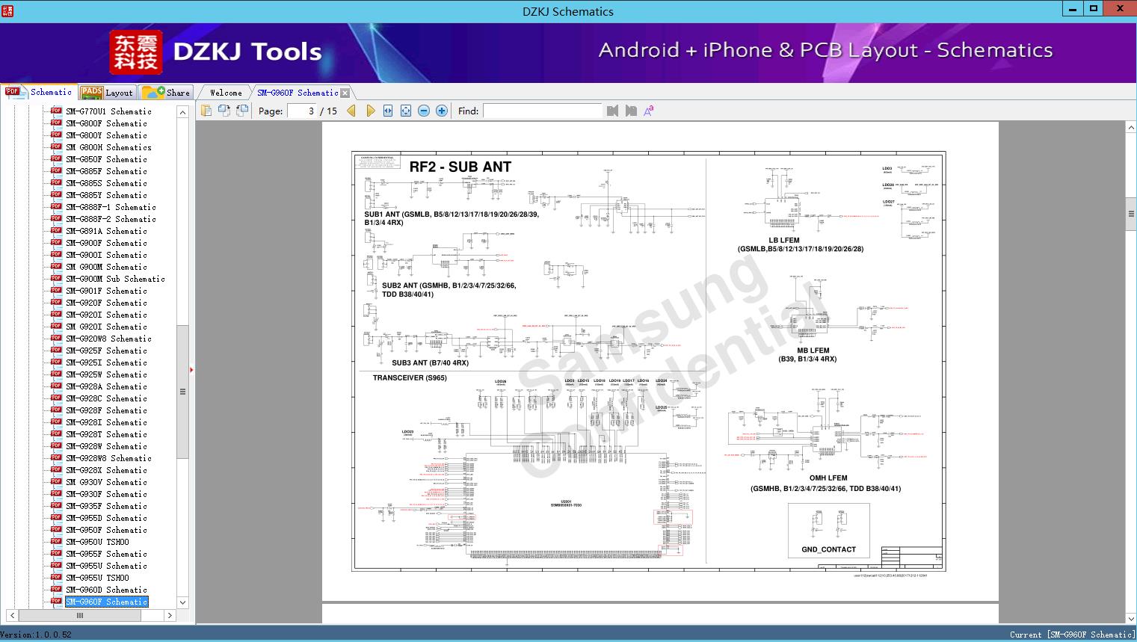Go to the next page arrow

click(x=370, y=111)
